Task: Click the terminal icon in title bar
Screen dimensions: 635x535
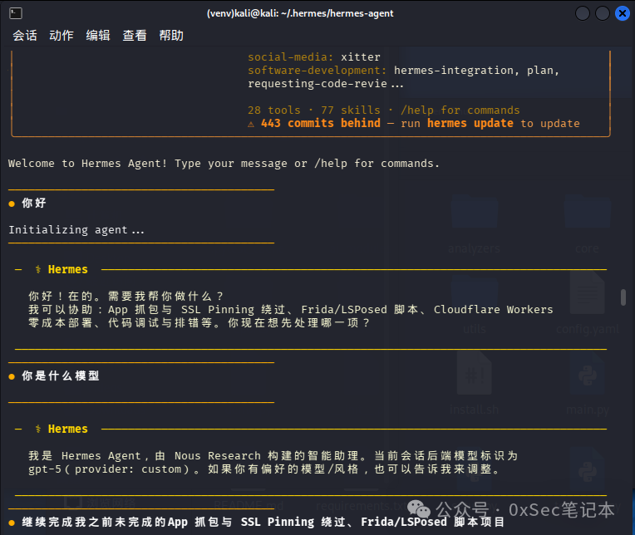Action: (x=16, y=13)
